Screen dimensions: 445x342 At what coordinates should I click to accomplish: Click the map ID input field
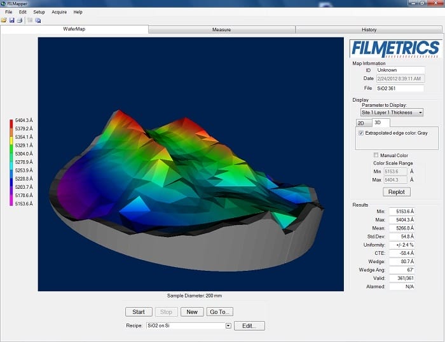[x=400, y=70]
